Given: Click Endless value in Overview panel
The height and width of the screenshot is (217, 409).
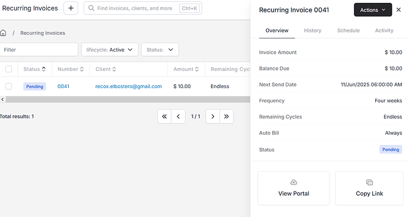Looking at the screenshot, I should 392,116.
